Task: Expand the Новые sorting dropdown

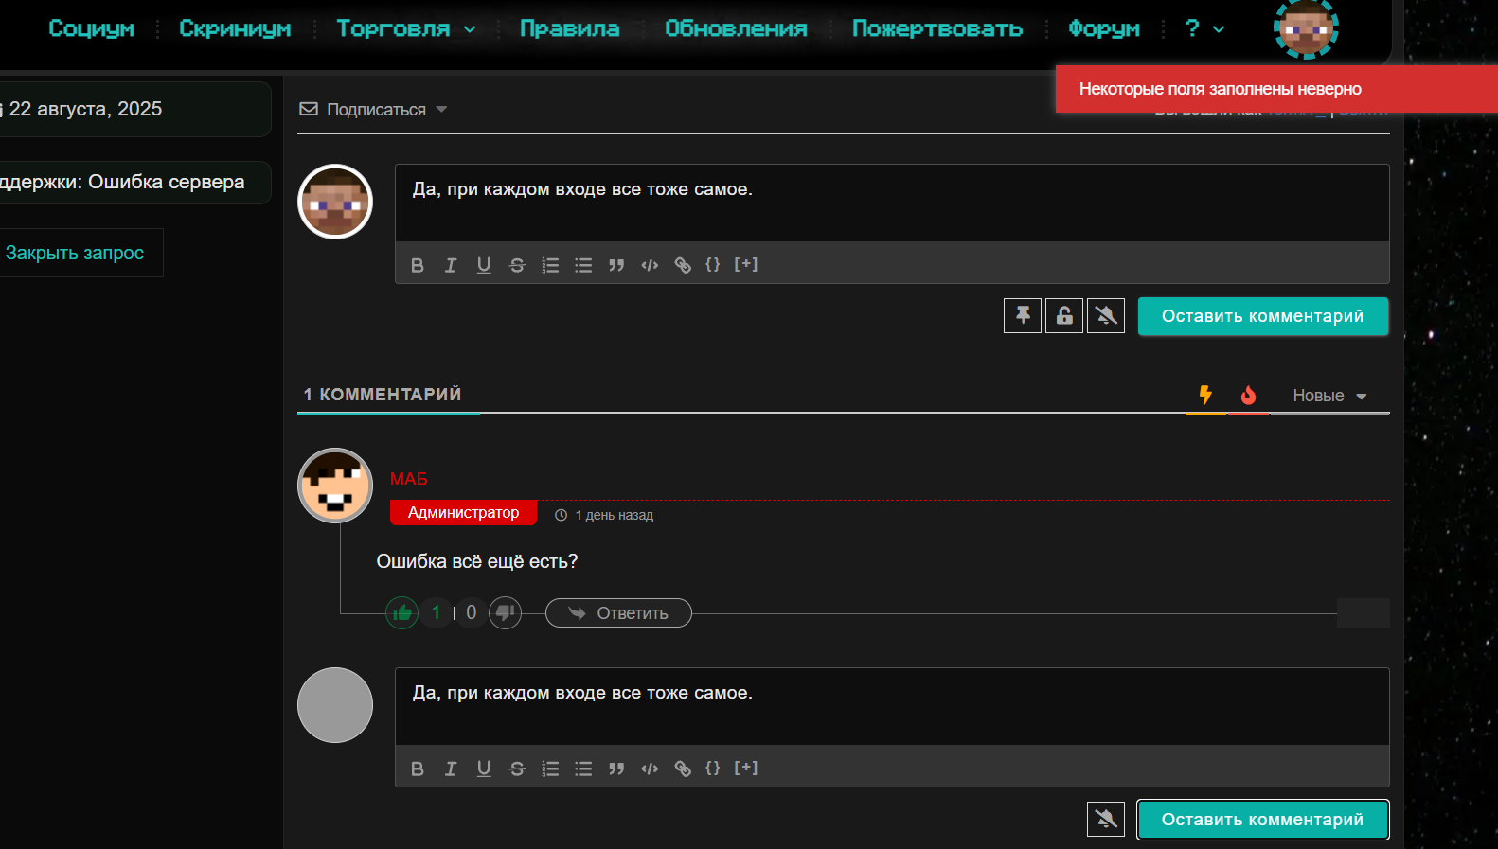Action: 1329,396
